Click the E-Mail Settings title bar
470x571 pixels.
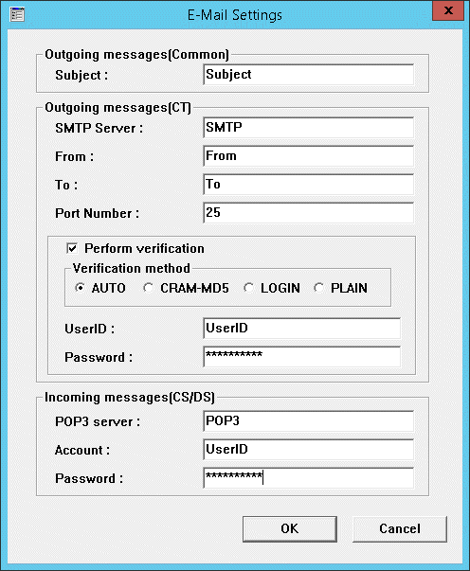pos(235,15)
